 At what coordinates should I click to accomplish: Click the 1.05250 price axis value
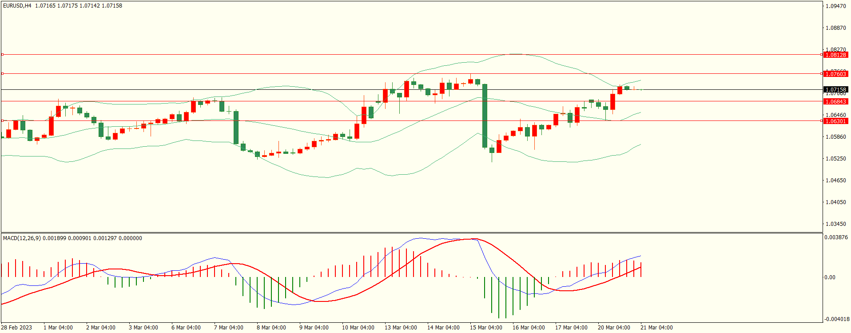pos(835,159)
